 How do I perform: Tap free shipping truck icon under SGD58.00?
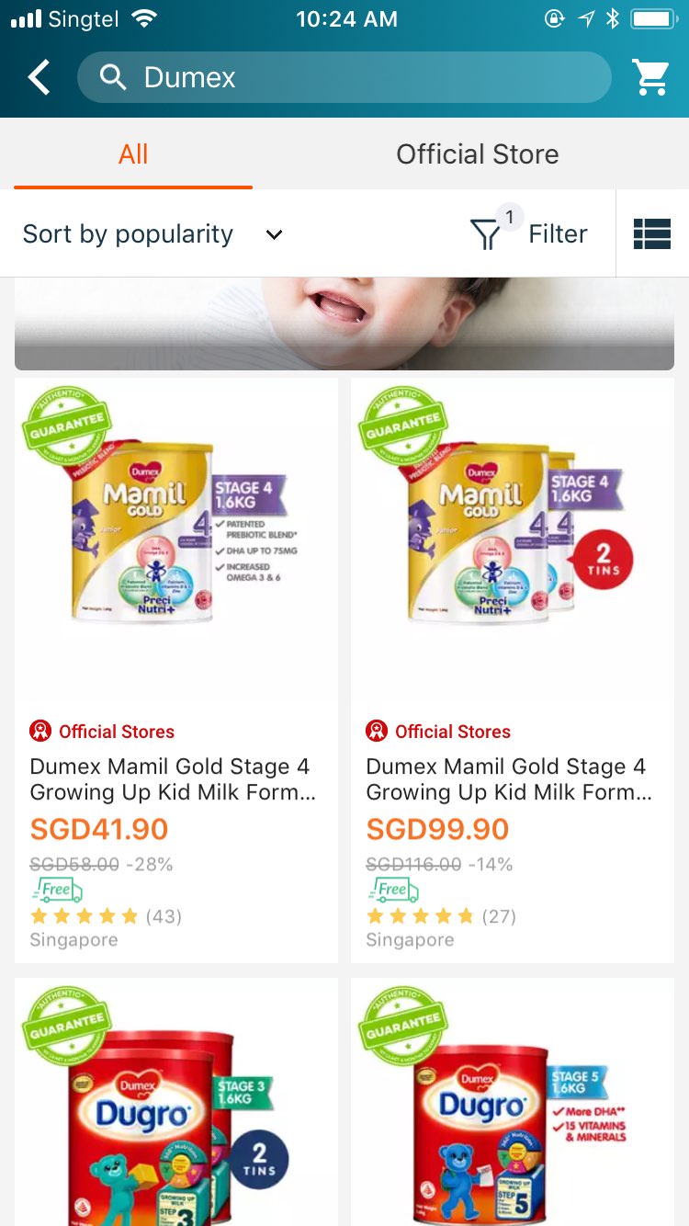pyautogui.click(x=57, y=890)
